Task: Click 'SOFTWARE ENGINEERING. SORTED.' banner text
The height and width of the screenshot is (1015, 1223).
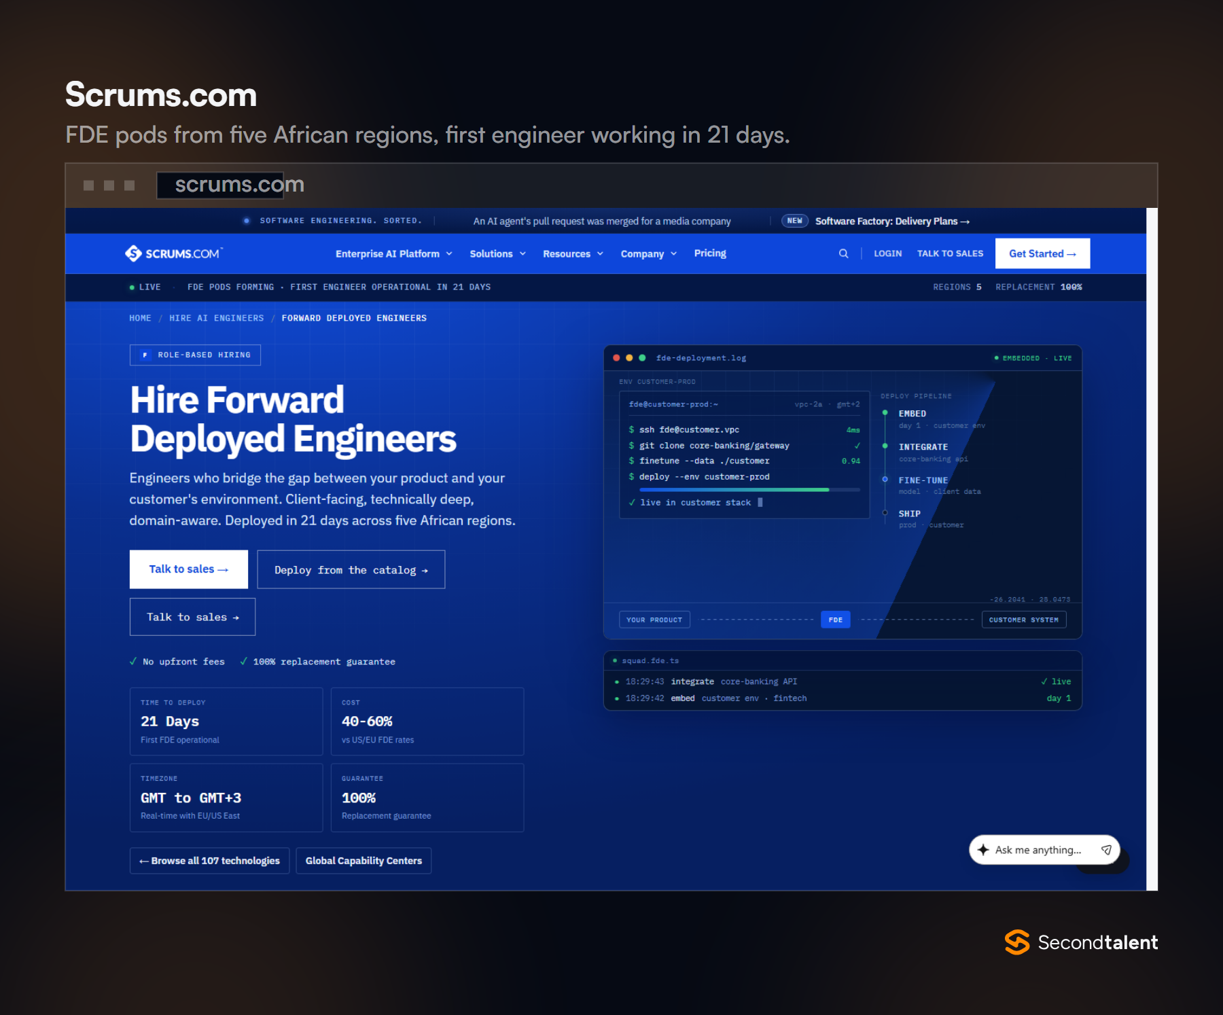Action: pos(340,221)
